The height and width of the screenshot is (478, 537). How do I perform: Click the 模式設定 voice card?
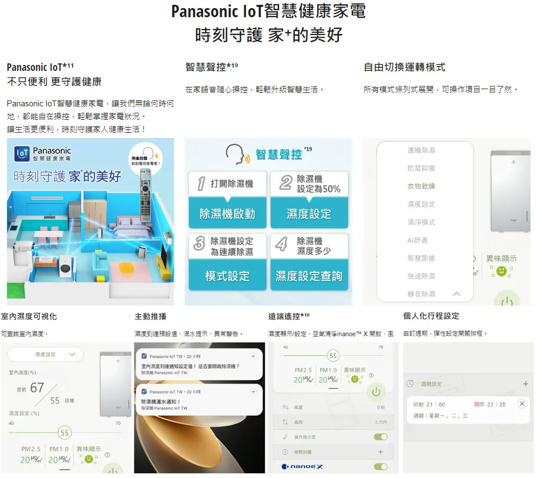(x=227, y=275)
